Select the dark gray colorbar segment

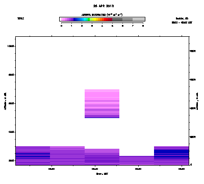(x=117, y=19)
